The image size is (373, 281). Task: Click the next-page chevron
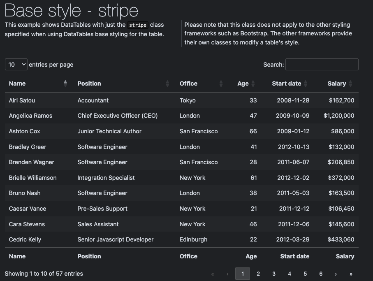(336, 274)
